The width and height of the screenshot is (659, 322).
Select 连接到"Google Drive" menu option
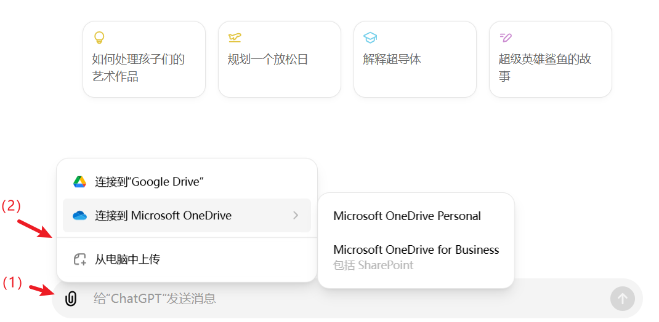point(149,182)
